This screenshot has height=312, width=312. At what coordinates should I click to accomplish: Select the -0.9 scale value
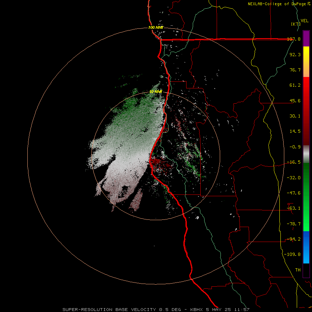pos(295,147)
